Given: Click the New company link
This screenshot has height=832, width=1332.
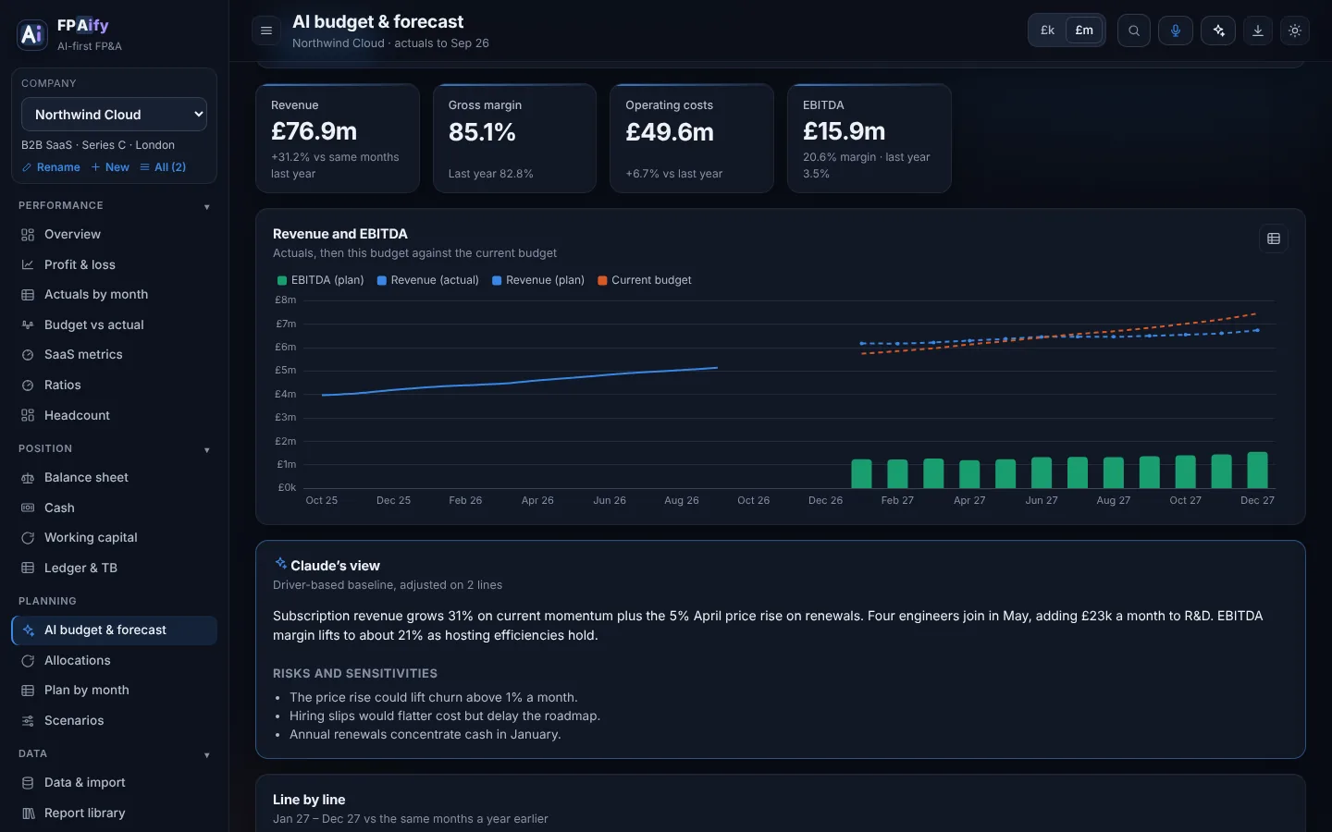Looking at the screenshot, I should click(110, 167).
